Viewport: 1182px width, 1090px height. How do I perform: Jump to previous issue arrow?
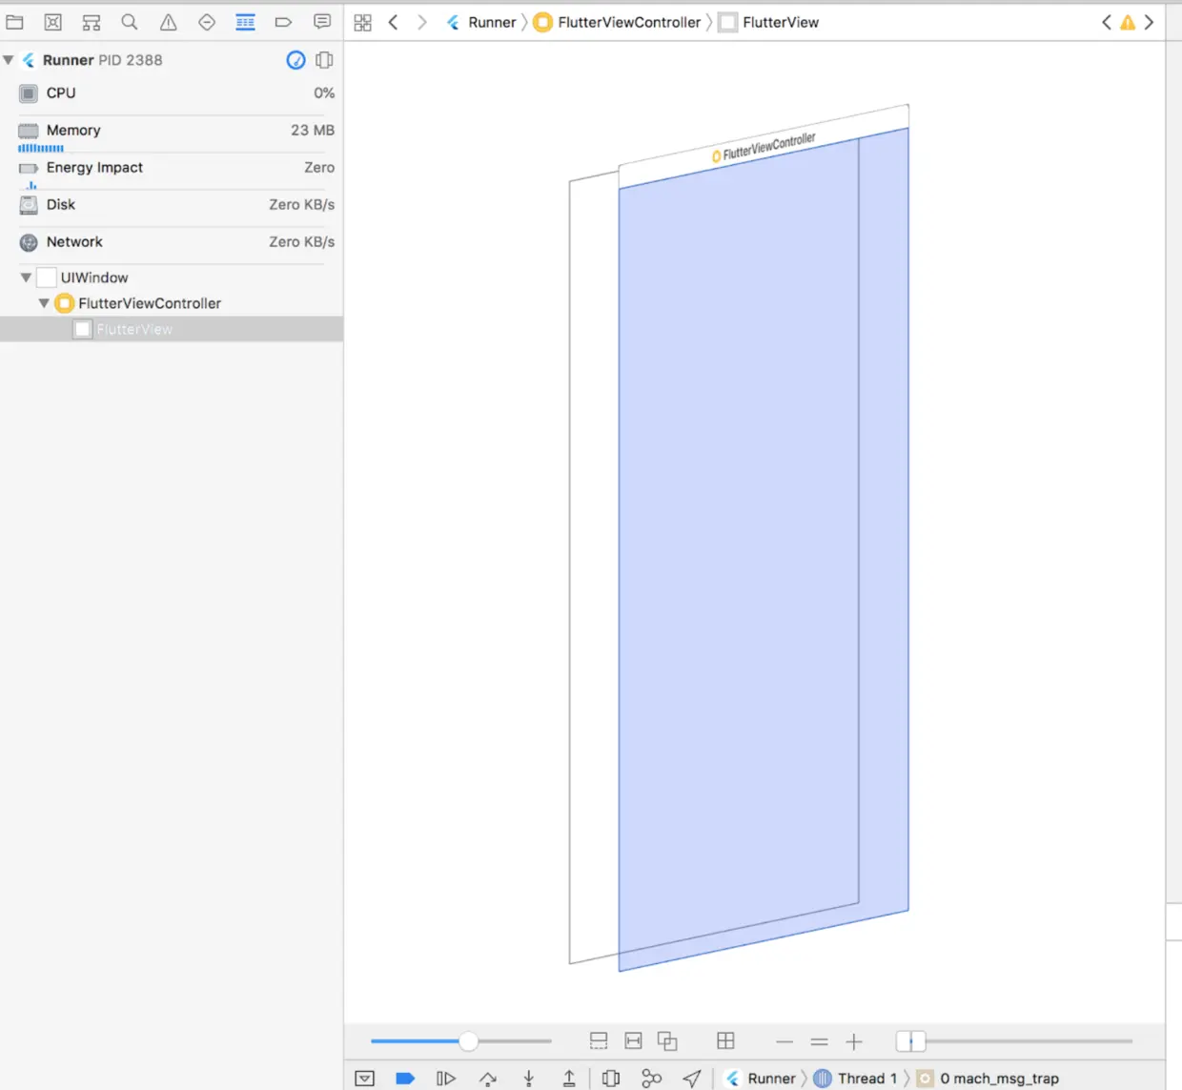tap(1107, 22)
